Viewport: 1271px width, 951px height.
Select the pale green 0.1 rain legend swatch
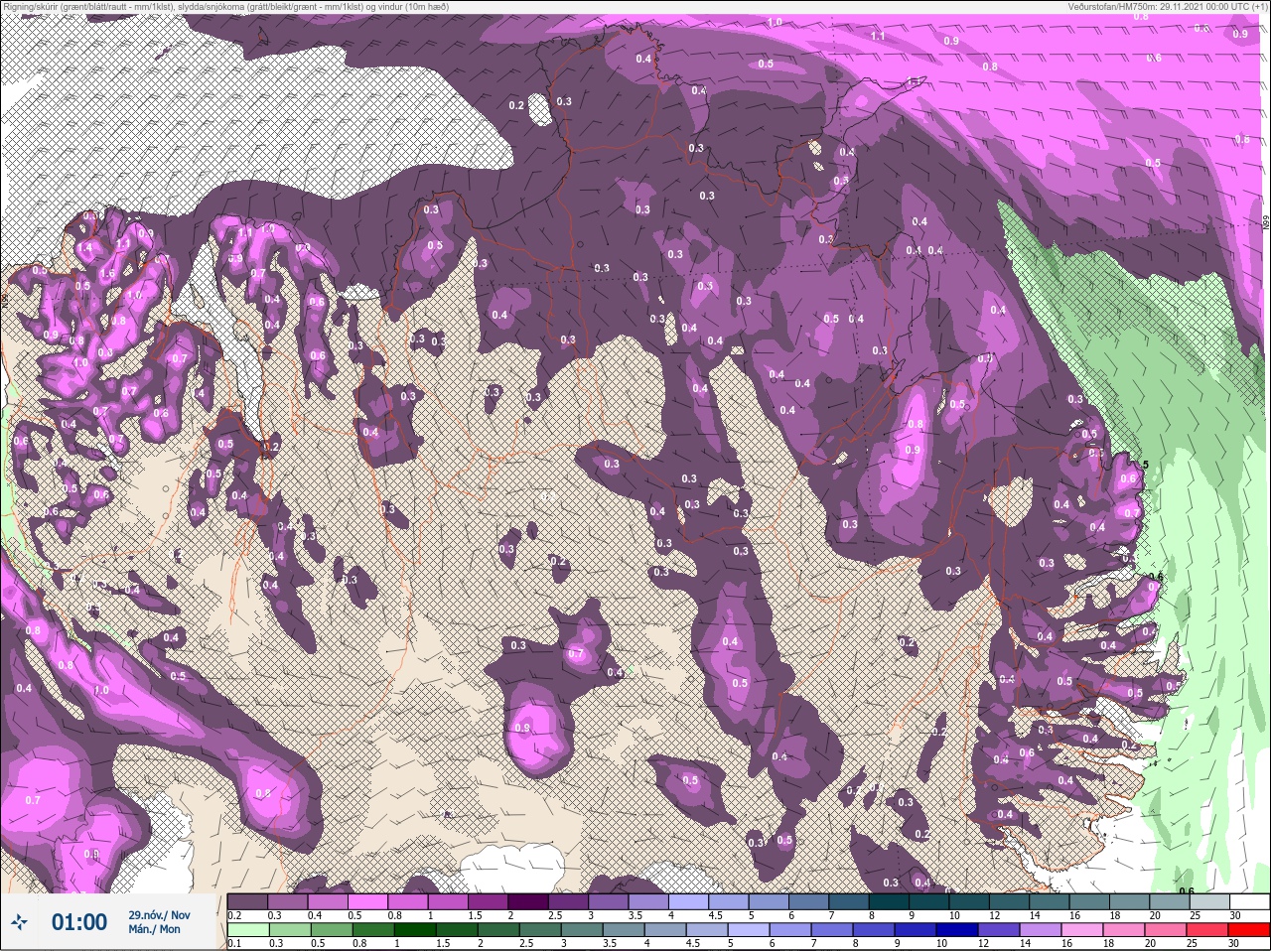248,929
